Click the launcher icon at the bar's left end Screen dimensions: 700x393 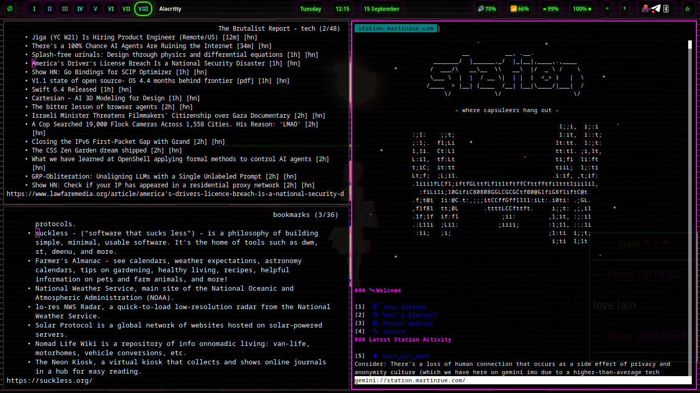10,9
